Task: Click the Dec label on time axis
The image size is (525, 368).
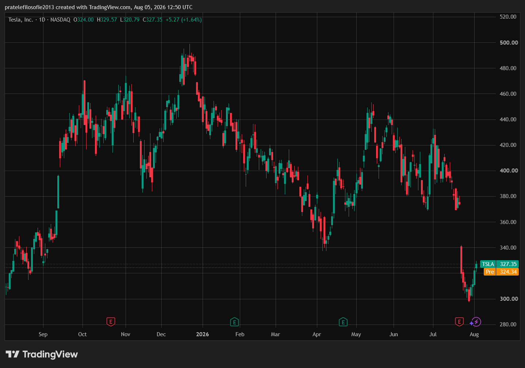Action: coord(161,334)
